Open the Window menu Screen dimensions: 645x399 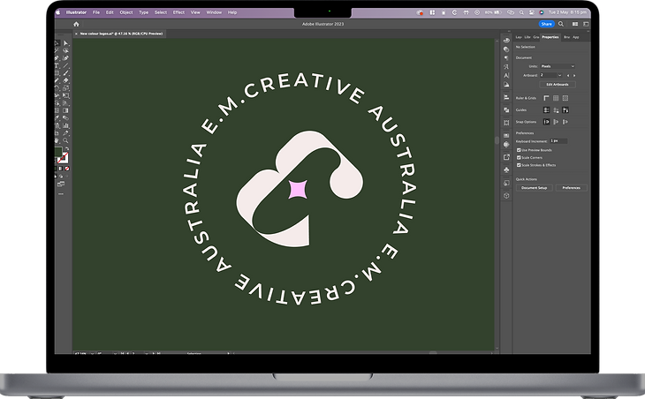[x=214, y=12]
